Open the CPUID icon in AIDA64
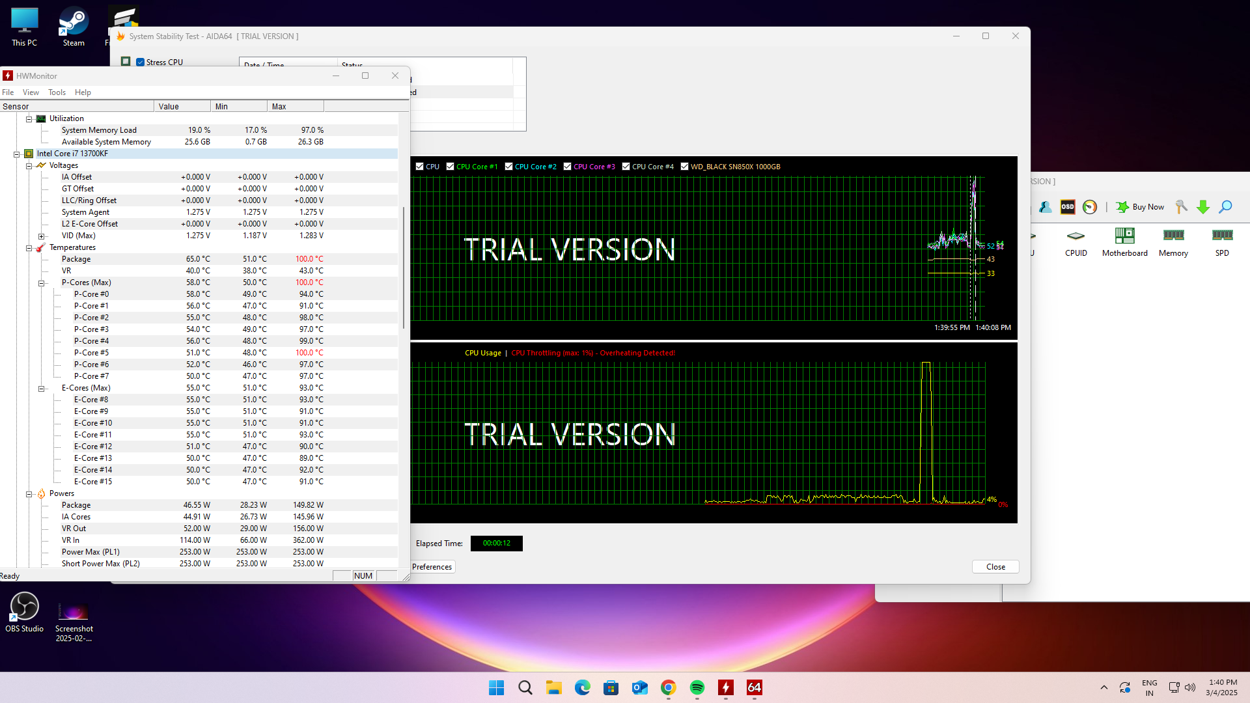Image resolution: width=1250 pixels, height=703 pixels. (1076, 241)
